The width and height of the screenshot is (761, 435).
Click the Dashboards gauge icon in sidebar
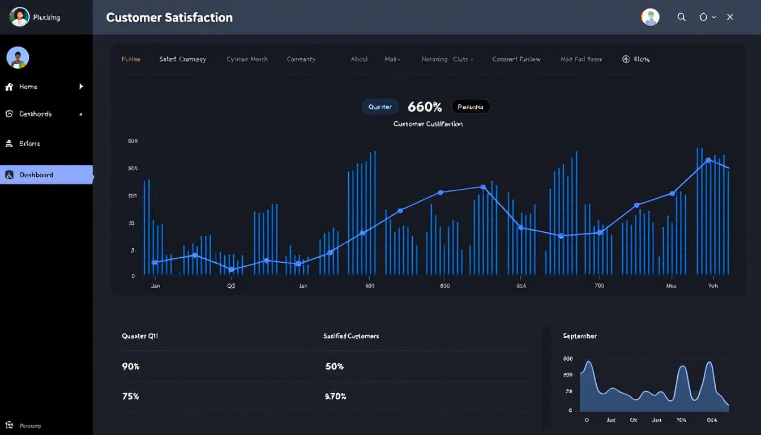point(9,114)
